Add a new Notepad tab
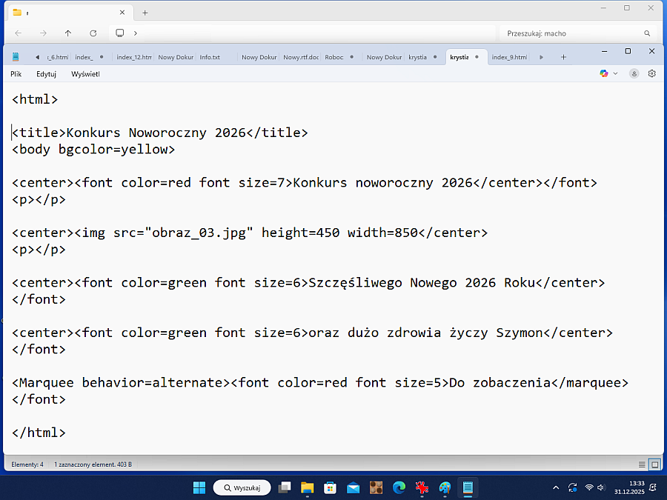Viewport: 667px width, 500px height. pos(563,57)
